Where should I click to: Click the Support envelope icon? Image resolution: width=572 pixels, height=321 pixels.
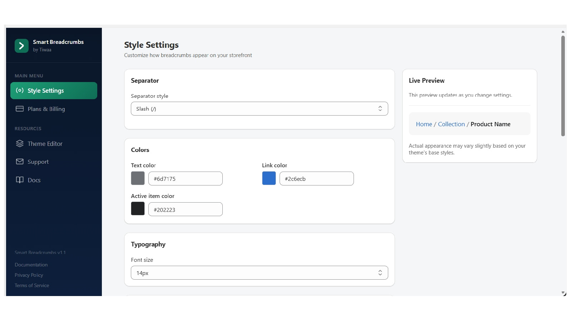20,162
